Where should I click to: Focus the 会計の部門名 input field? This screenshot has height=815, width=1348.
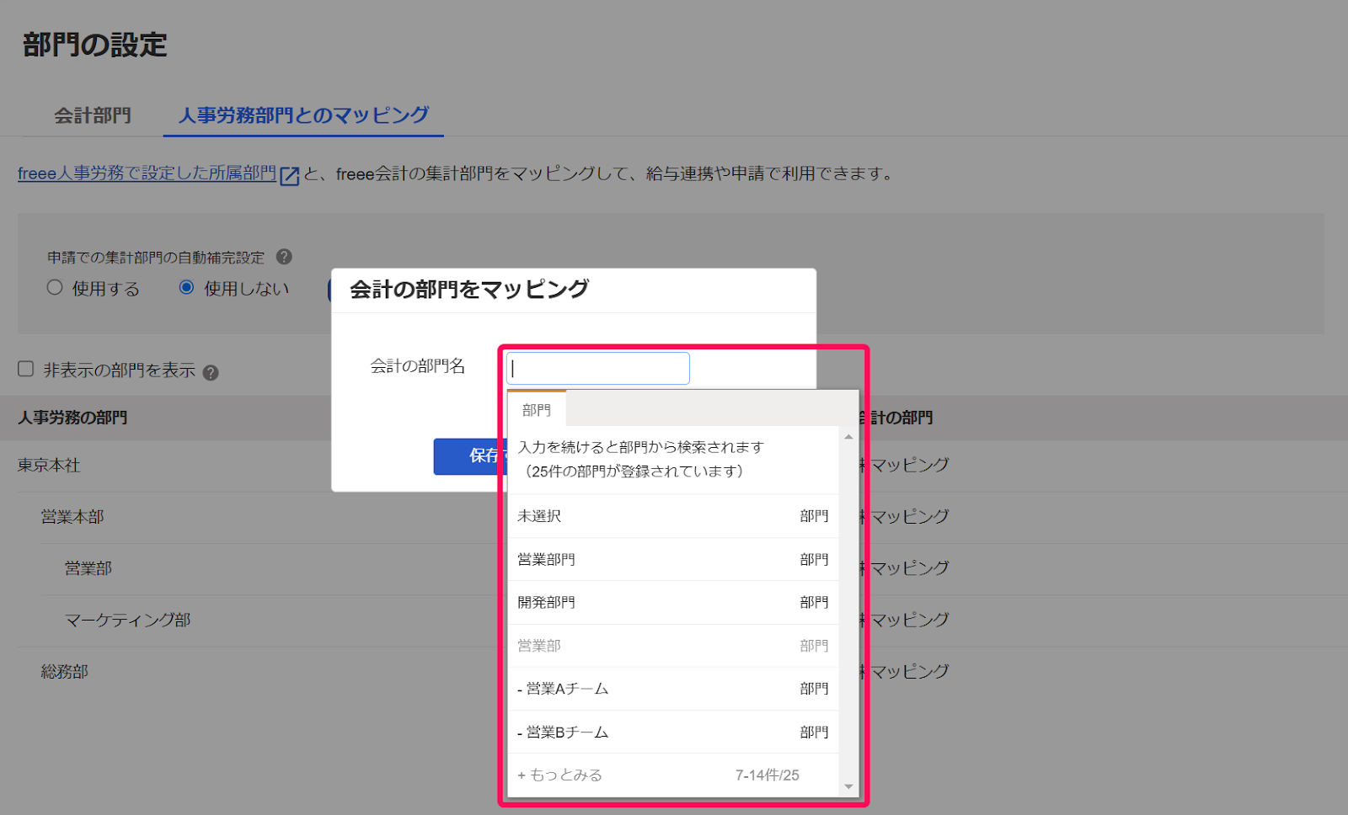(x=598, y=368)
